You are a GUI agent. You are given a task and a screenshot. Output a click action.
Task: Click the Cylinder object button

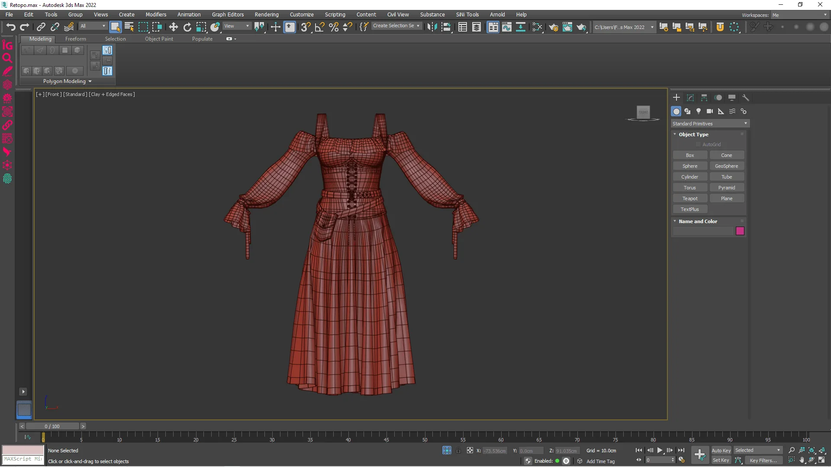(689, 177)
